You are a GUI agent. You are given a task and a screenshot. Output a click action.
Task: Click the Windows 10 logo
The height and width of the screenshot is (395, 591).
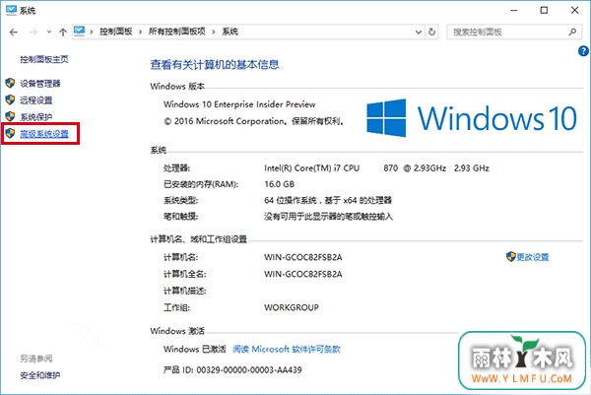[x=472, y=118]
